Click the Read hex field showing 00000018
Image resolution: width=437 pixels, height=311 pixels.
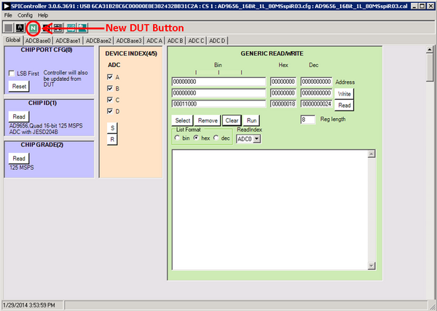283,103
